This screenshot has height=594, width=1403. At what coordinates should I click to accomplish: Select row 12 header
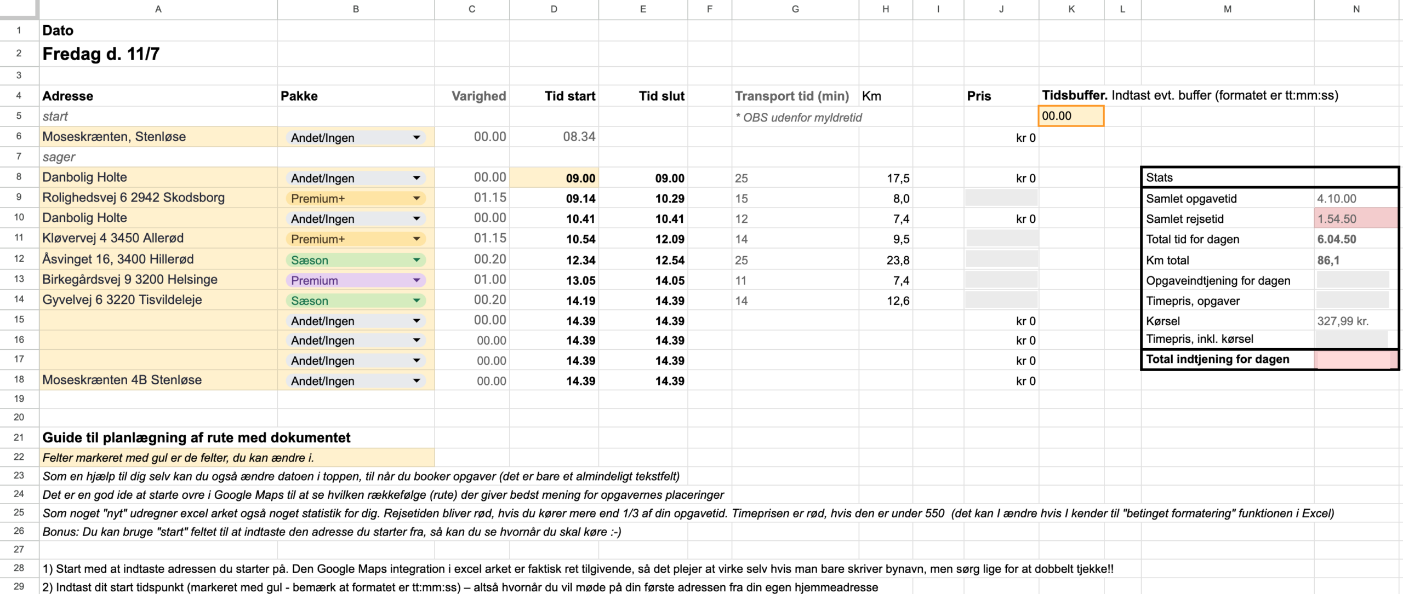coord(19,259)
